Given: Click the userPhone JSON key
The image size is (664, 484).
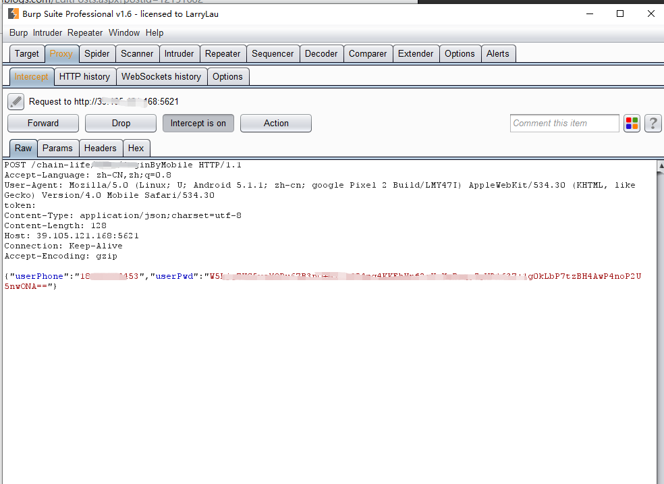Looking at the screenshot, I should tap(39, 276).
